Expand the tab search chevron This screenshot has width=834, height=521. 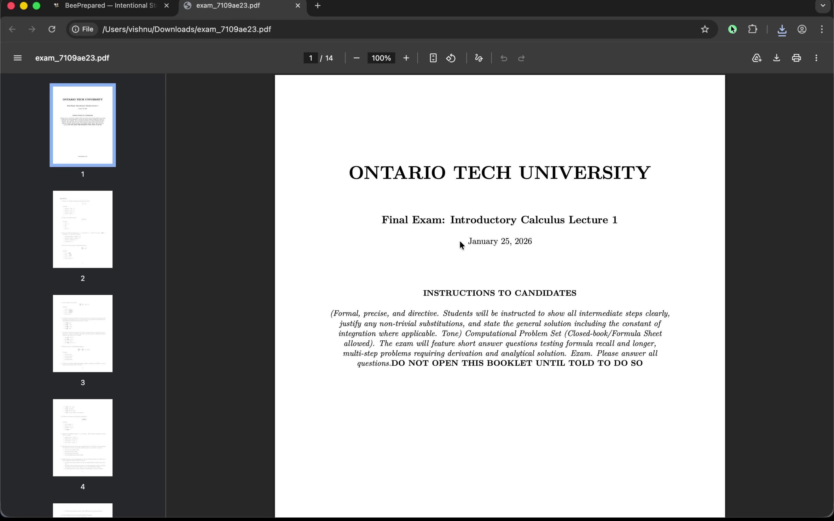click(x=823, y=5)
